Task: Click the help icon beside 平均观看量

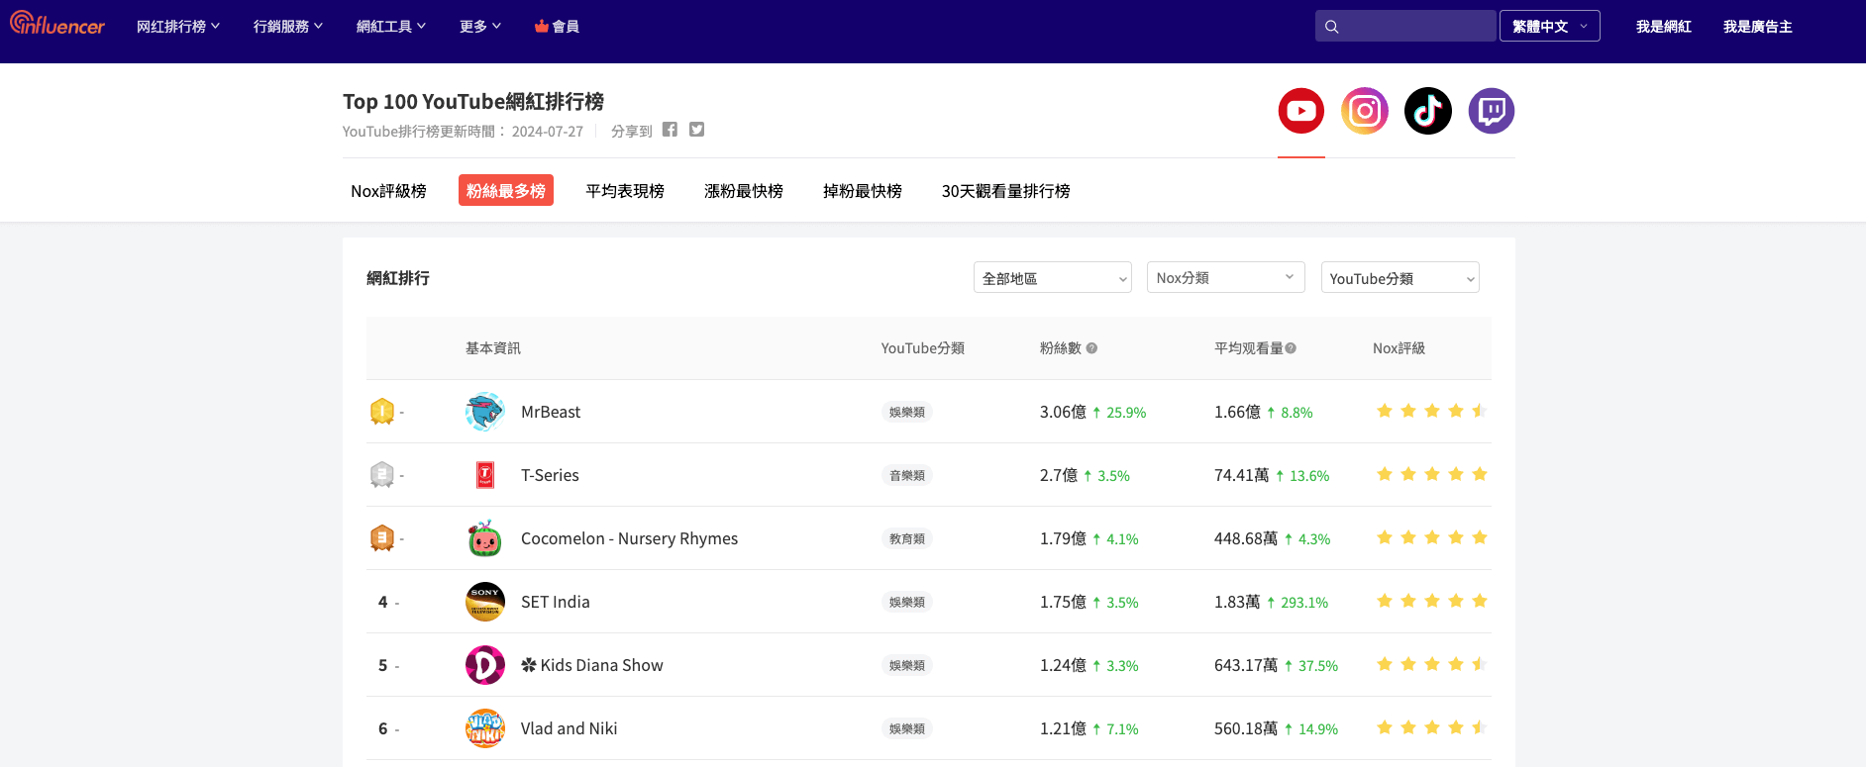Action: tap(1291, 348)
